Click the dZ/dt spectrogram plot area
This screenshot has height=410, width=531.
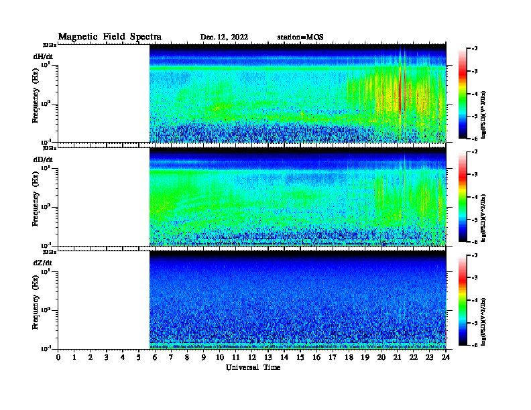coord(298,299)
